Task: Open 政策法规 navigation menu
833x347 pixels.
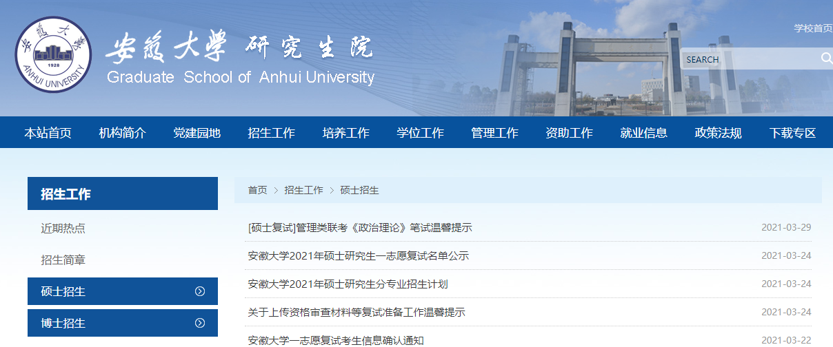Action: [718, 133]
